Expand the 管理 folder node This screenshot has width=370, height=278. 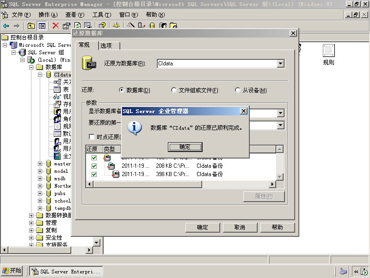[31, 223]
